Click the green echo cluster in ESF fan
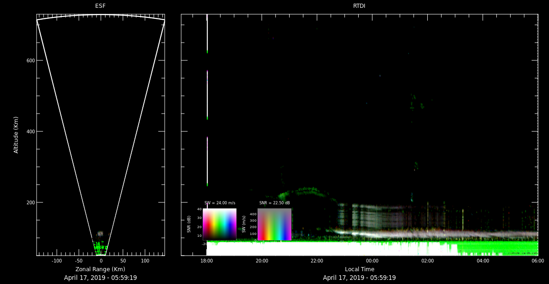Viewport: 549px width, 284px height. [100, 248]
